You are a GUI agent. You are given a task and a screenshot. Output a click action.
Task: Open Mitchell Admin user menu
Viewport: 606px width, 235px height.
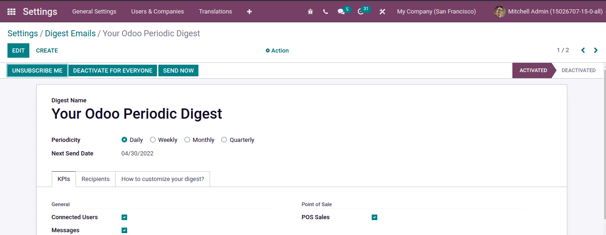pyautogui.click(x=547, y=12)
